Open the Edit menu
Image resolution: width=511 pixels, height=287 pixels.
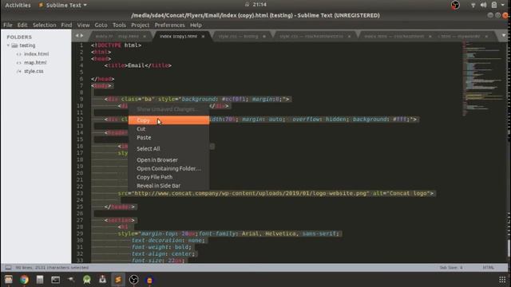click(22, 25)
